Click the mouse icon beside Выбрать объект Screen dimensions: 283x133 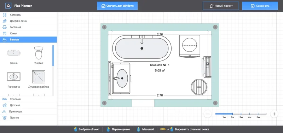coord(76,129)
